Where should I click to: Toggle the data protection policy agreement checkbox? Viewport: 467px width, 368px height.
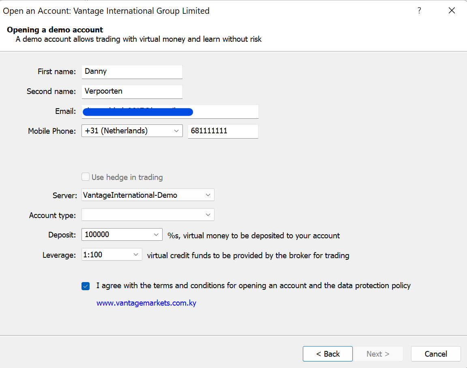point(86,286)
